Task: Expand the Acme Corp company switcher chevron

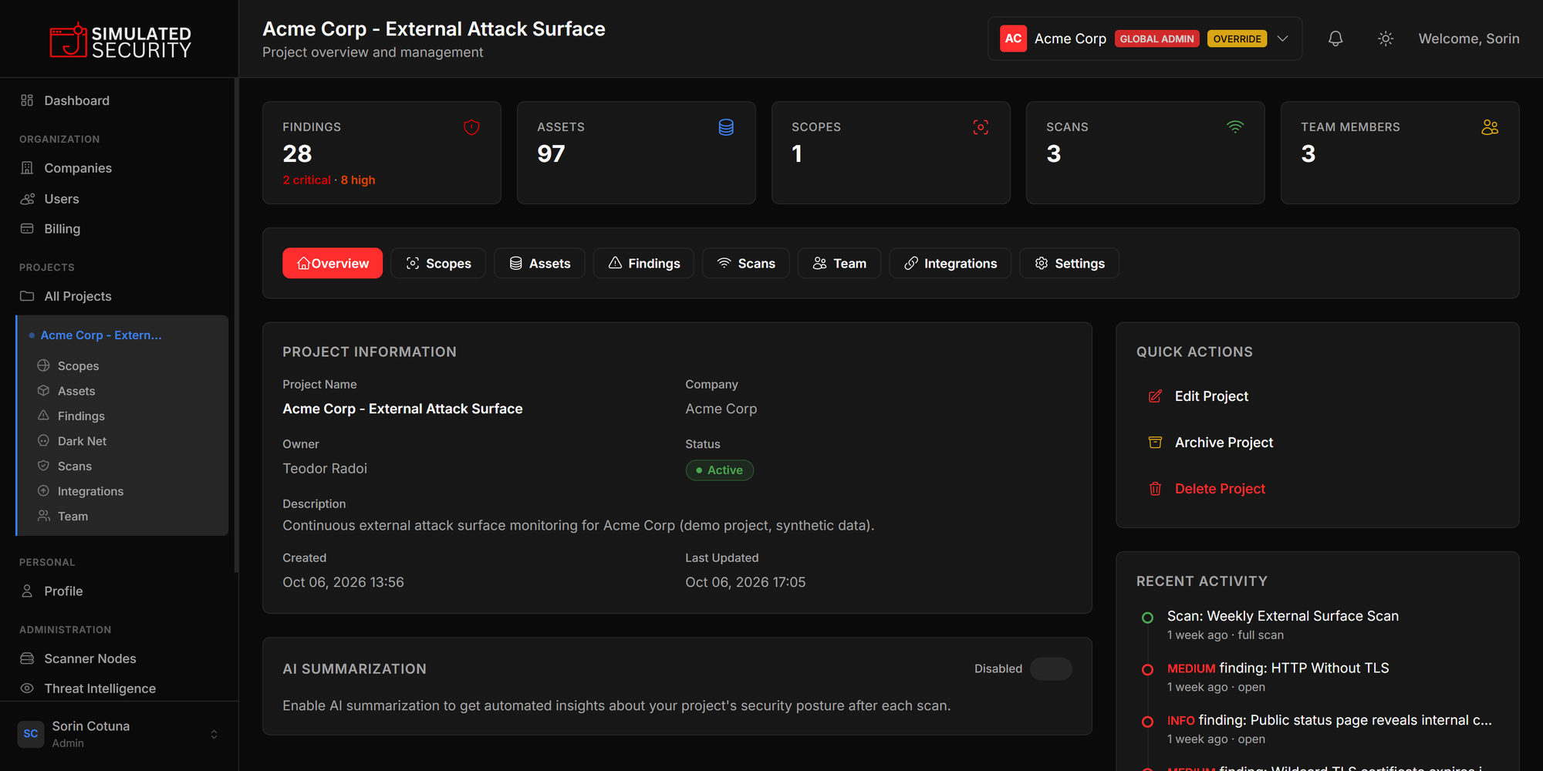Action: (x=1282, y=39)
